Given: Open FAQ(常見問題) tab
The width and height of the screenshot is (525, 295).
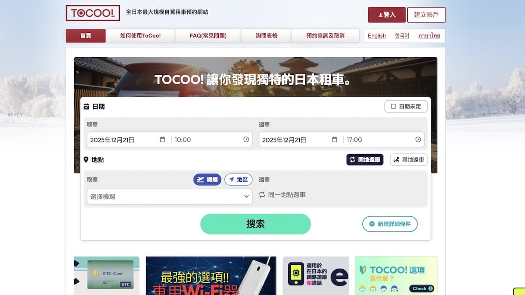Looking at the screenshot, I should coord(208,36).
